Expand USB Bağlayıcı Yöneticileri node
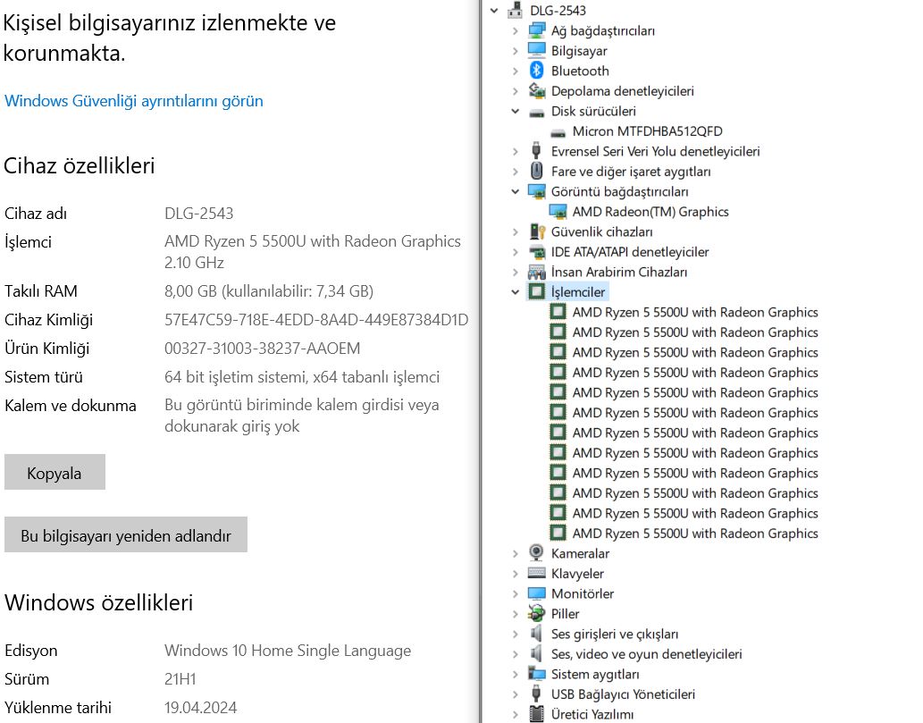This screenshot has height=723, width=923. (515, 694)
